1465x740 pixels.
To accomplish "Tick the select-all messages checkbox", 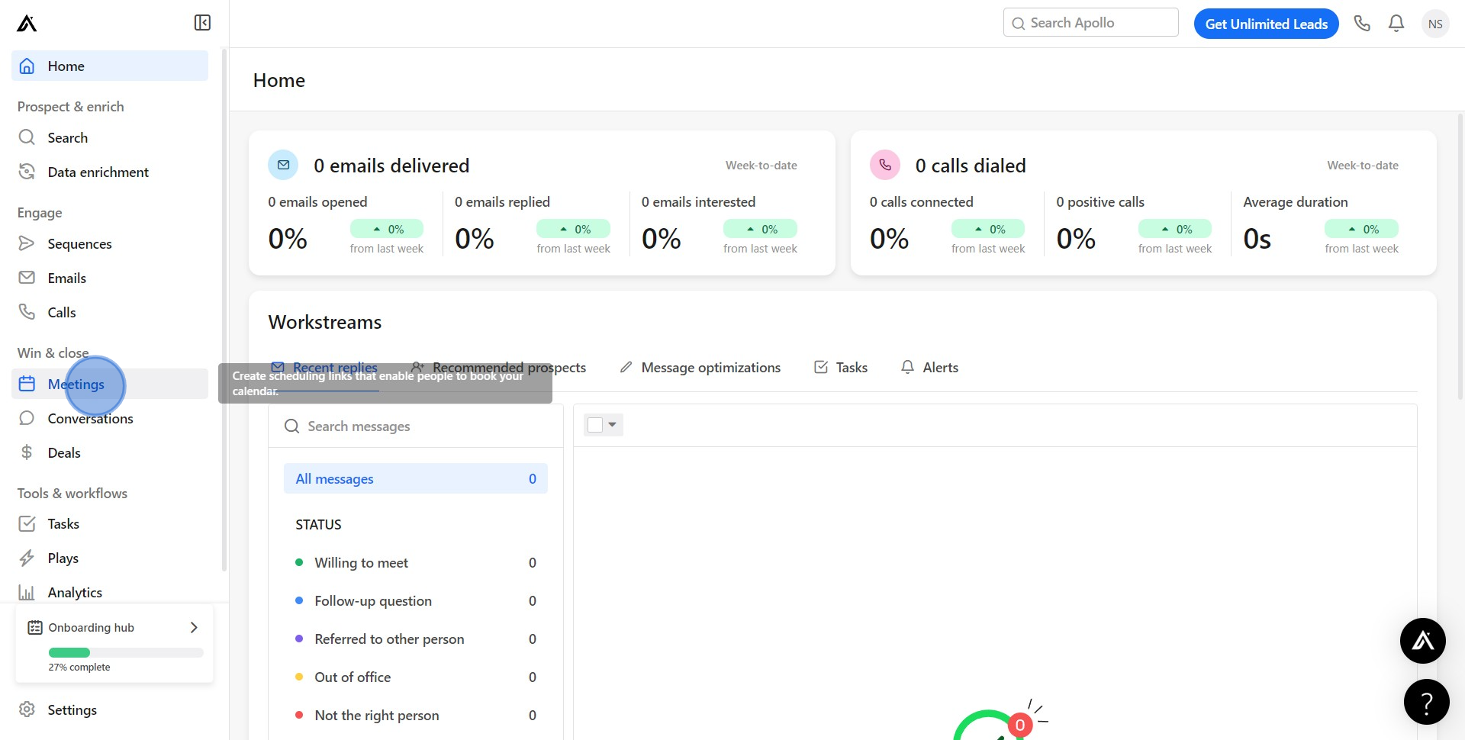I will (x=595, y=425).
